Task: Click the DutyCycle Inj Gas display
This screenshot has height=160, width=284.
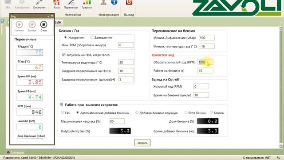Action: [120, 131]
